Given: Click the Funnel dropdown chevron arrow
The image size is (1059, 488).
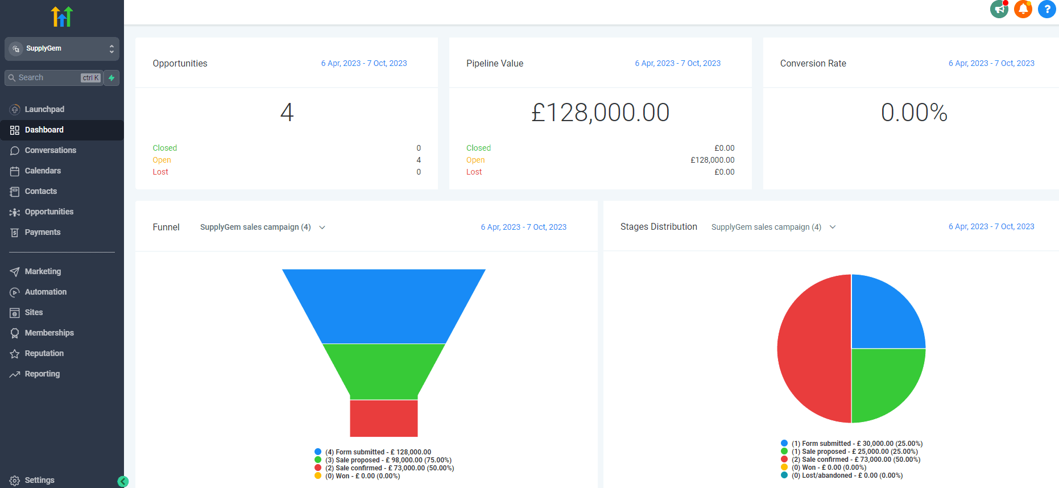Looking at the screenshot, I should (322, 228).
